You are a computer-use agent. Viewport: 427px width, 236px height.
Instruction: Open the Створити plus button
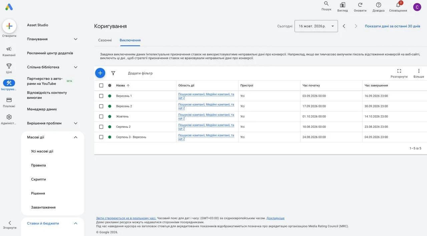tap(9, 26)
